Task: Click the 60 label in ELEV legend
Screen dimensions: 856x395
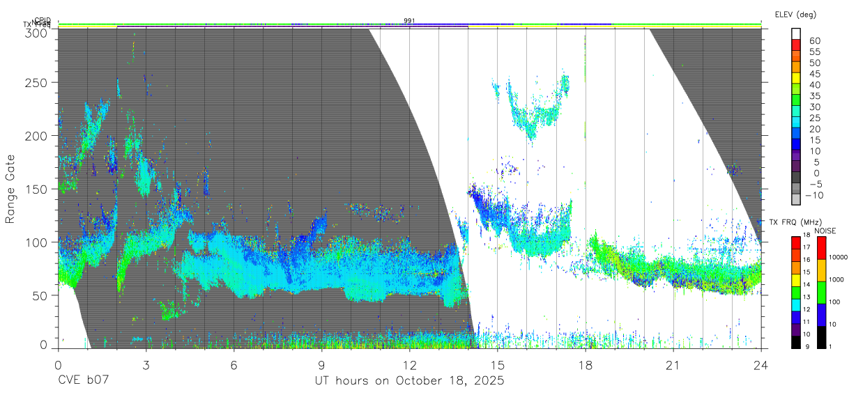Action: pos(814,40)
